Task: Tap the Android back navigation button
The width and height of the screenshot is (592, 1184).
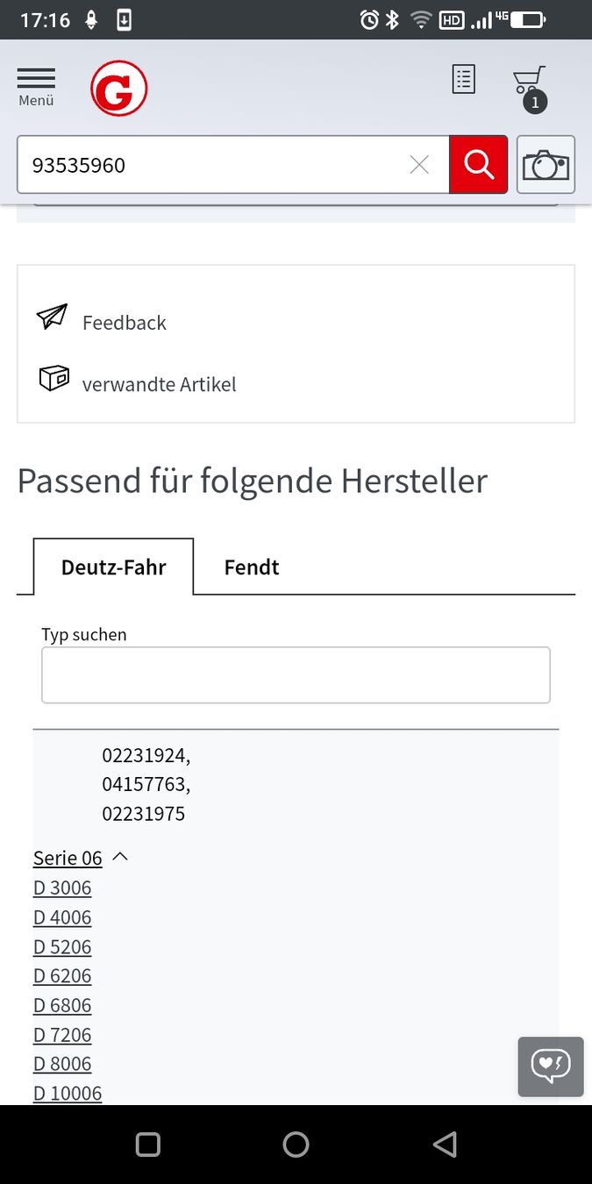Action: point(446,1145)
